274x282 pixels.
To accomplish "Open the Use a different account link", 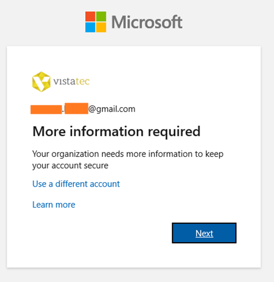I will coord(76,184).
